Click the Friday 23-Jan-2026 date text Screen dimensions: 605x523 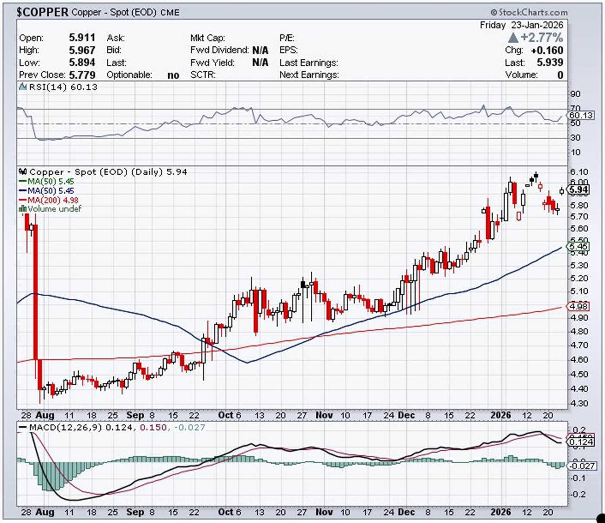(521, 25)
